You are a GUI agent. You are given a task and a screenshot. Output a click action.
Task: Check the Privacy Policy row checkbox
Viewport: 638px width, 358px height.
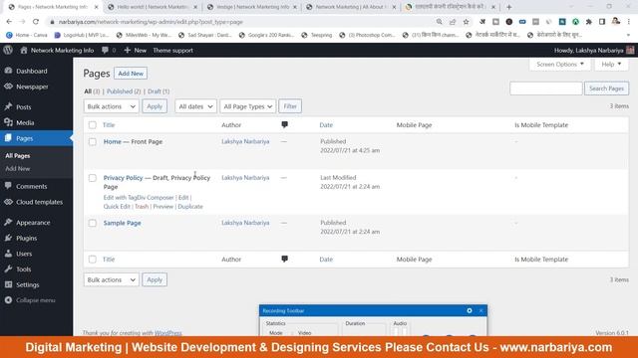(93, 178)
